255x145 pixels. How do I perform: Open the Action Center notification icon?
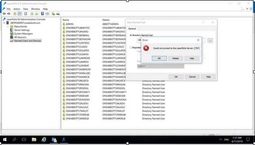pos(248,139)
